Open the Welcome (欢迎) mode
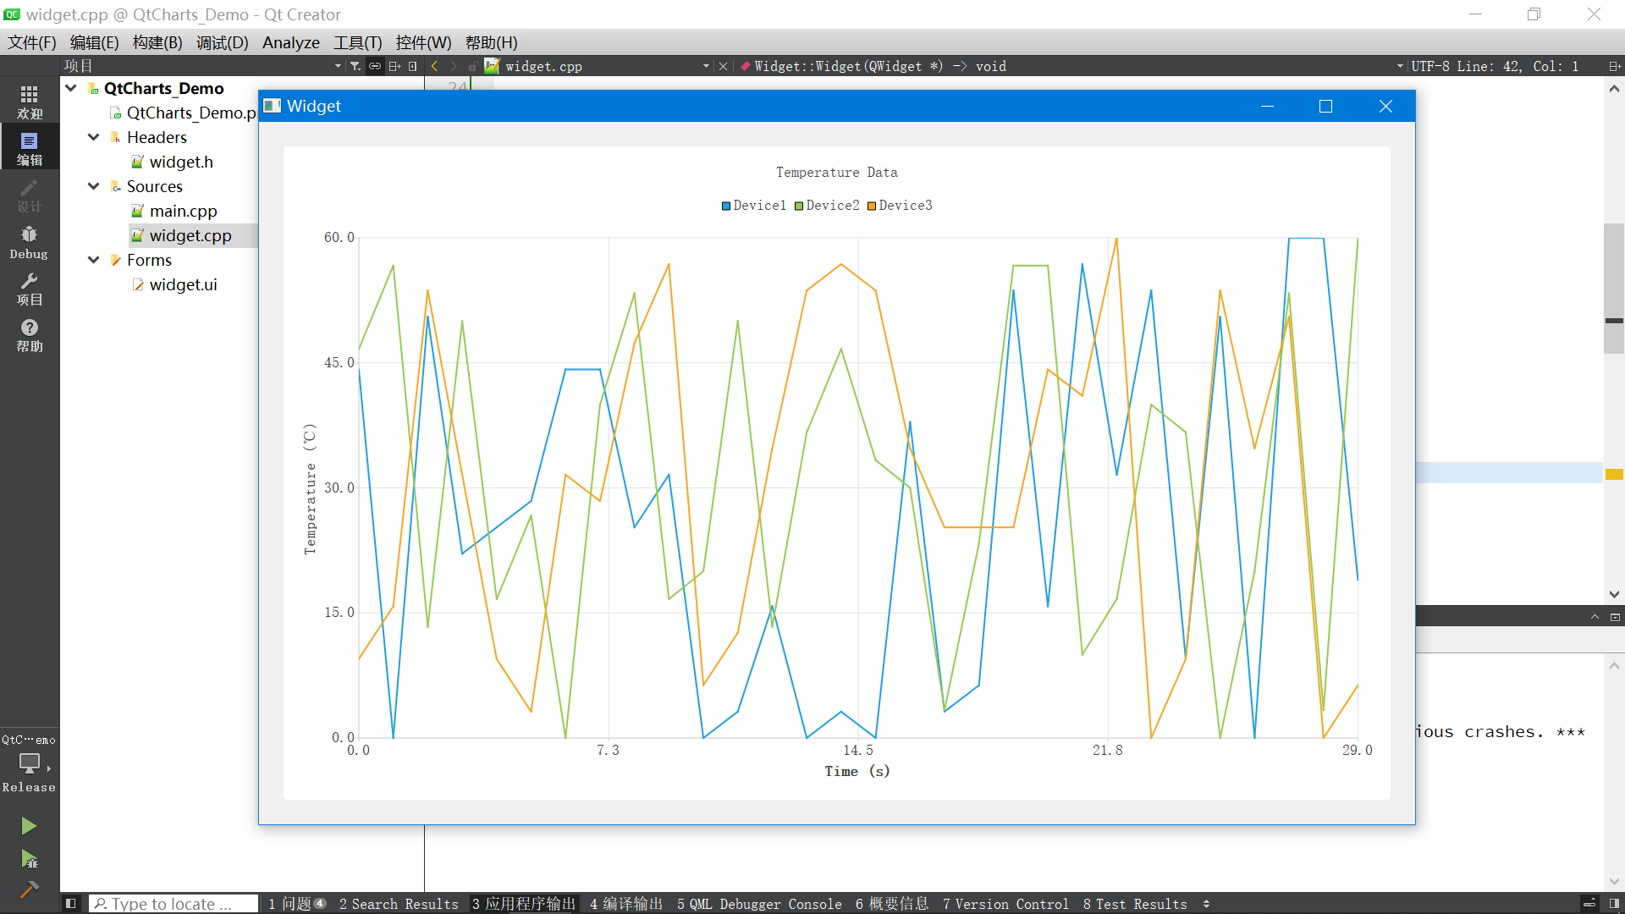This screenshot has height=914, width=1625. coord(29,101)
